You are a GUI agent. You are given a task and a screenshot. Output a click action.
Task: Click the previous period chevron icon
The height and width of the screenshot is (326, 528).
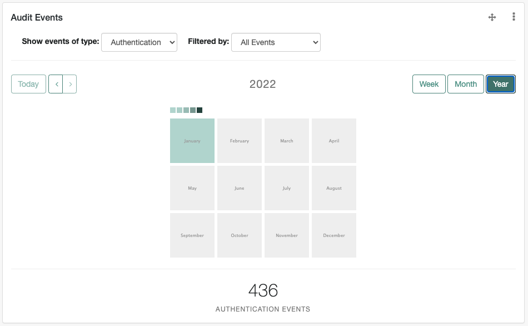point(57,84)
